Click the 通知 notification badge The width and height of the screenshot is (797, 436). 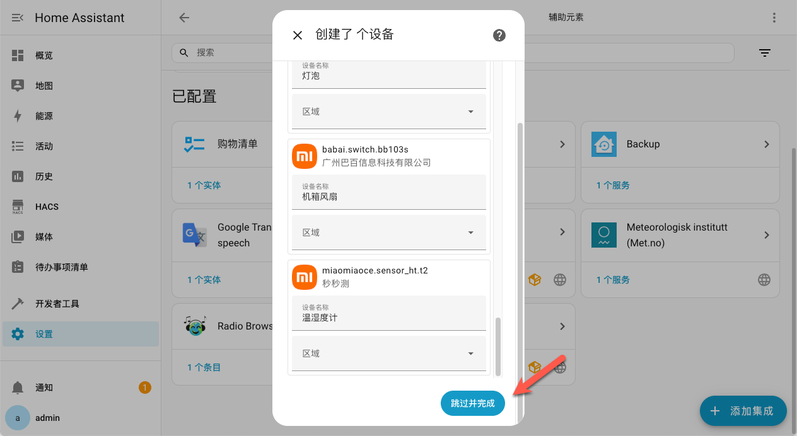pos(144,387)
